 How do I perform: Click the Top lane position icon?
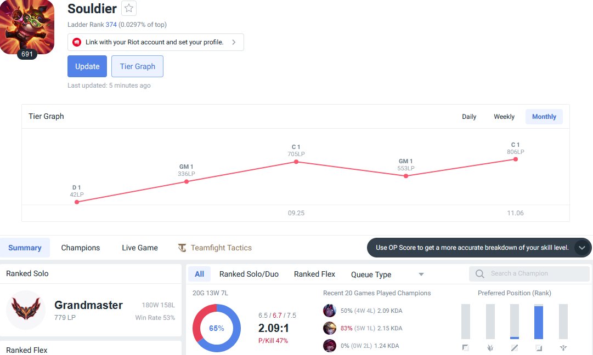[466, 348]
